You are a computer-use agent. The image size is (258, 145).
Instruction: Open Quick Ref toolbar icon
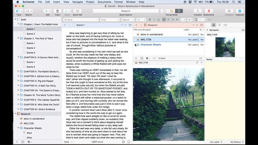[77, 11]
